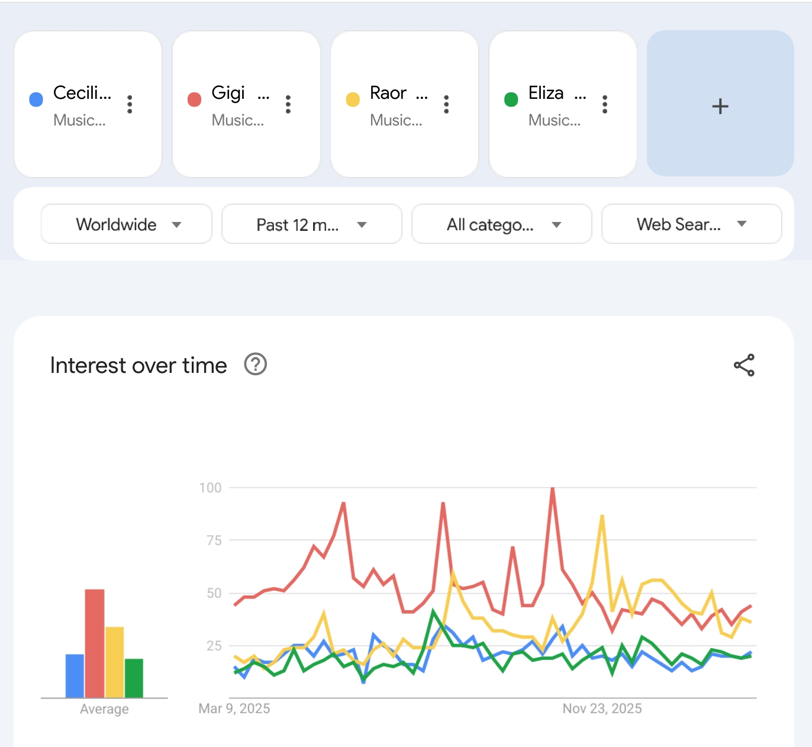812x747 pixels.
Task: Expand the Web Search type dropdown
Action: 692,224
